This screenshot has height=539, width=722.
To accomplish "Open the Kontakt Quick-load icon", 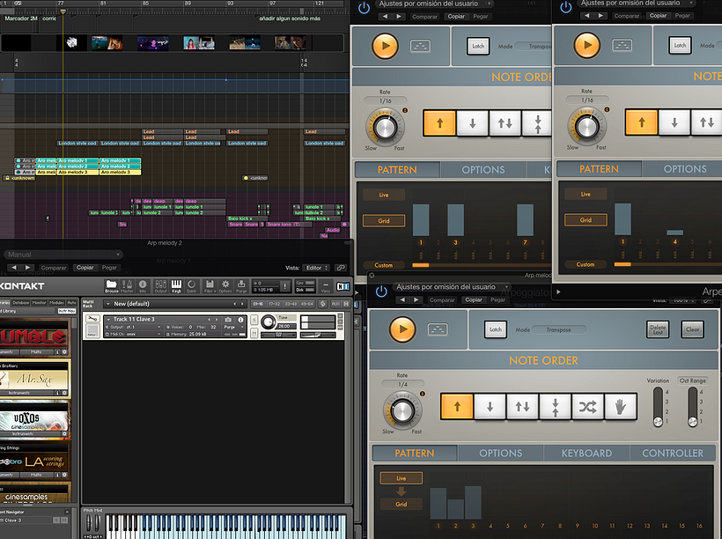I will (192, 284).
